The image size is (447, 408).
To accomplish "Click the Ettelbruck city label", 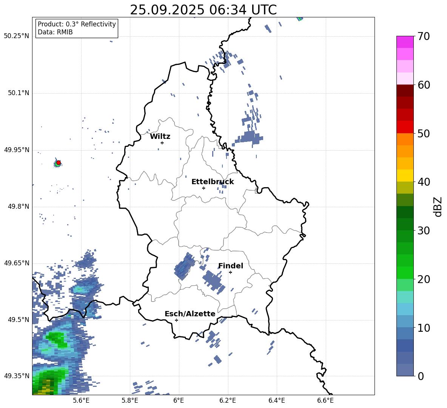I will pos(213,182).
